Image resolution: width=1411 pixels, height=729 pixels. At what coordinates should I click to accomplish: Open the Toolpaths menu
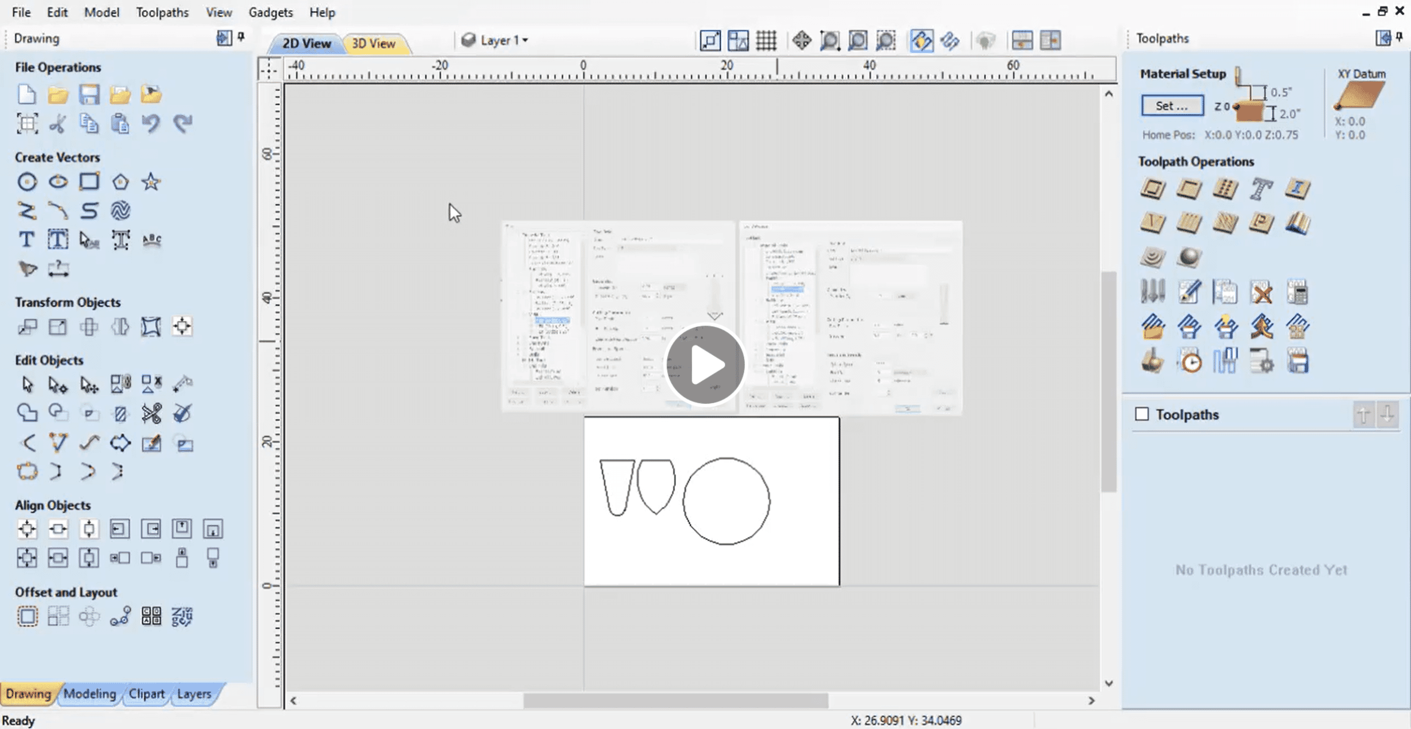tap(162, 12)
